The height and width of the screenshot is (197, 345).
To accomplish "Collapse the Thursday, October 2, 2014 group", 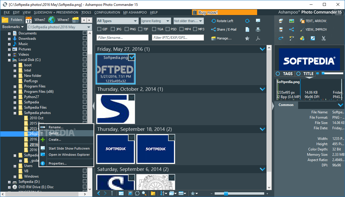I will (262, 89).
